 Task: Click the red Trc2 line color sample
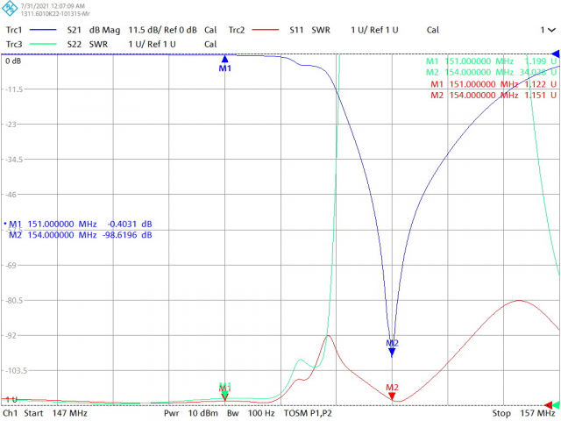tap(265, 30)
